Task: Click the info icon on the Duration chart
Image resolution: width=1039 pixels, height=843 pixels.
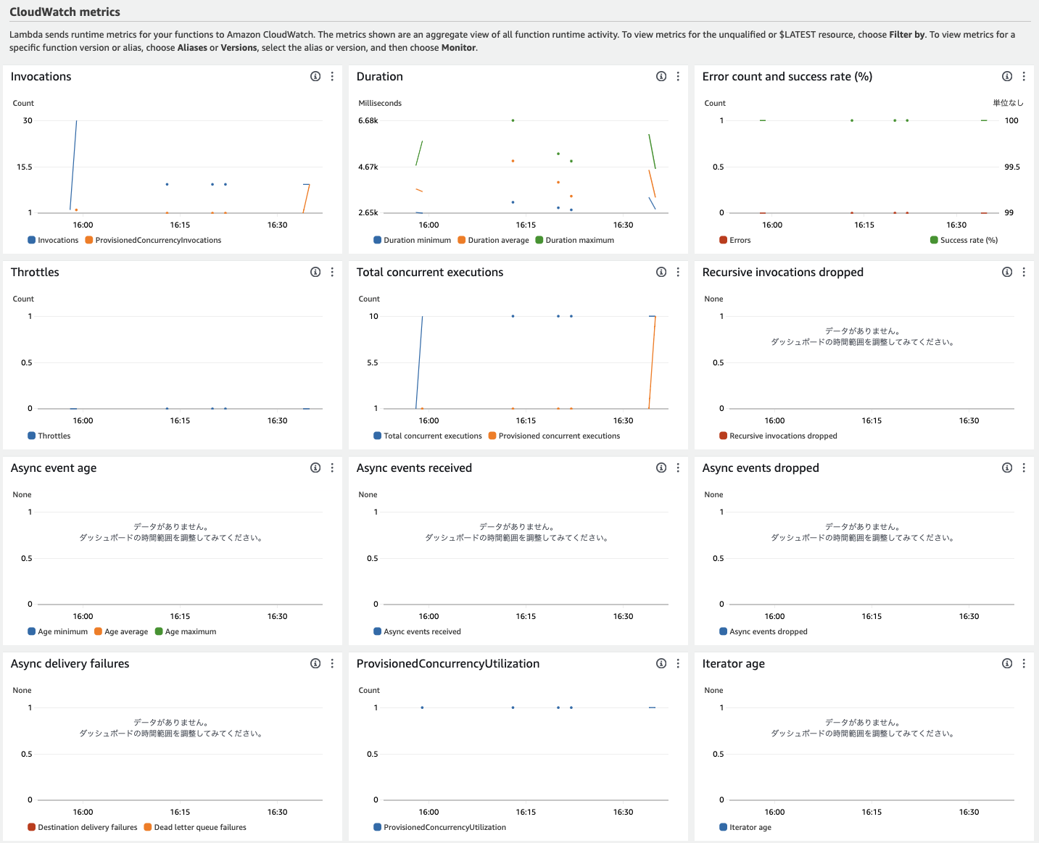Action: point(661,76)
